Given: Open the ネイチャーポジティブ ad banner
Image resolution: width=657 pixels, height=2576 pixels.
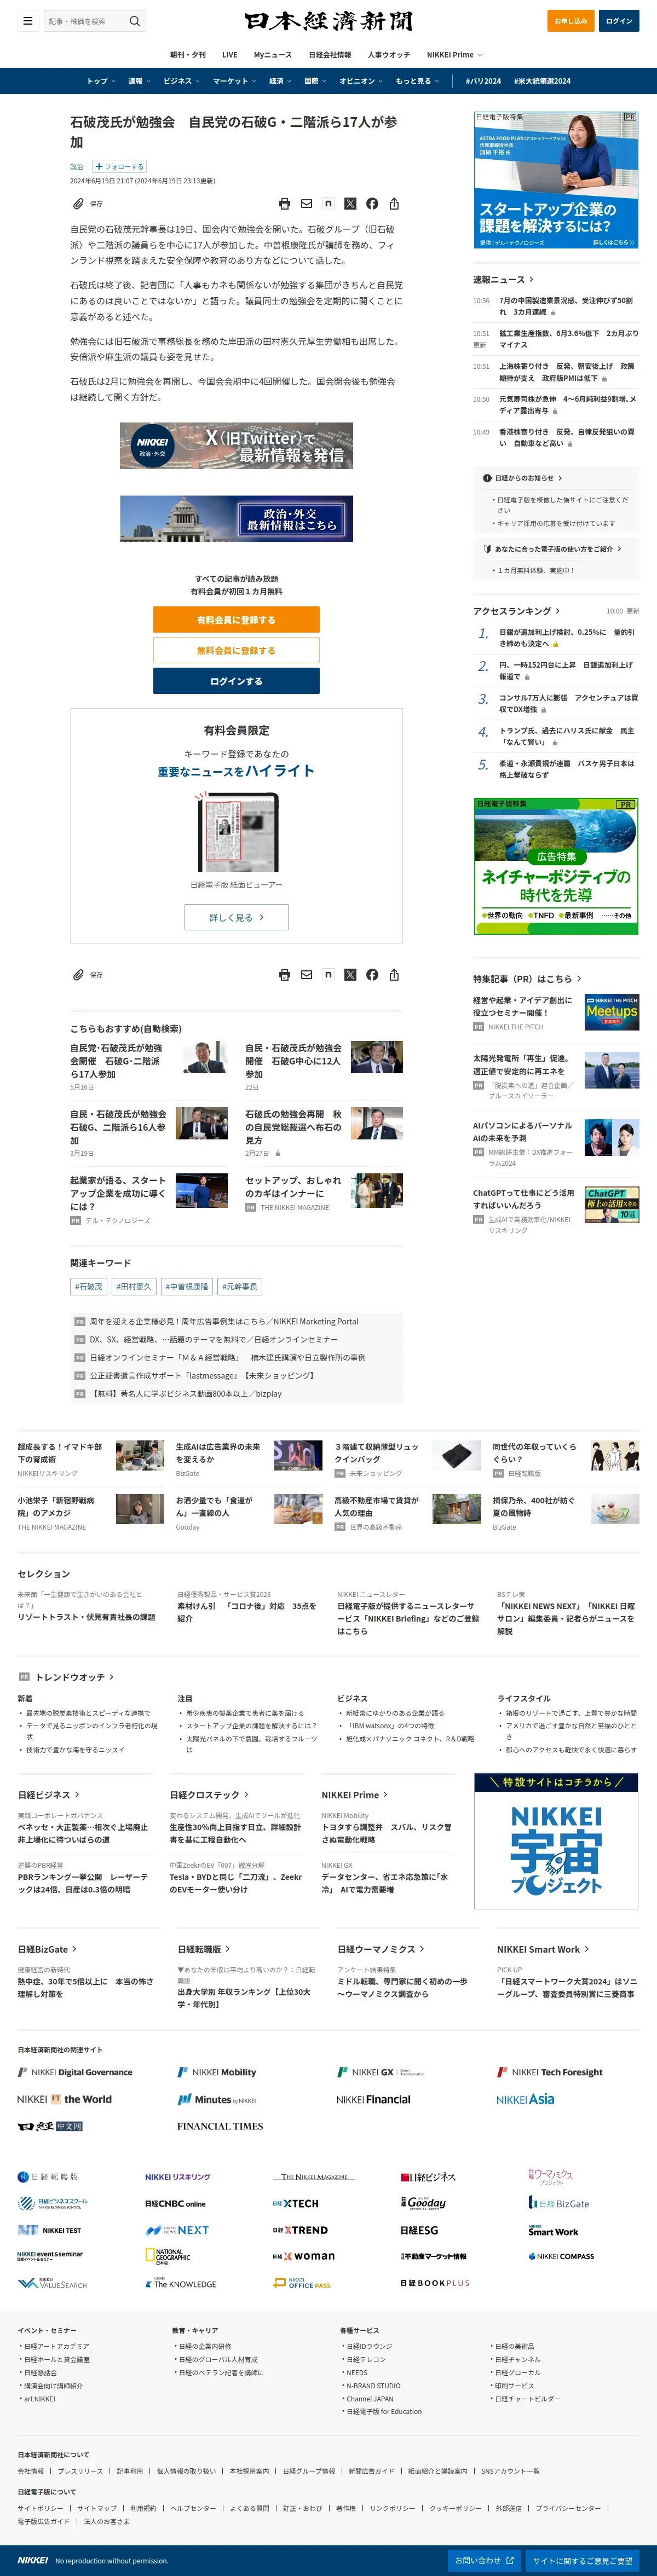Looking at the screenshot, I should point(556,866).
